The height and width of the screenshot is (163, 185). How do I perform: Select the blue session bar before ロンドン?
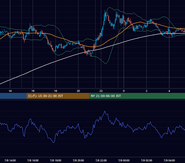13,96
